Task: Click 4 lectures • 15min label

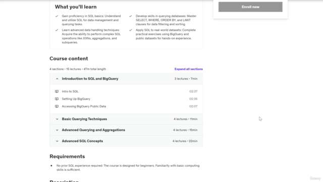Action: pos(185,130)
